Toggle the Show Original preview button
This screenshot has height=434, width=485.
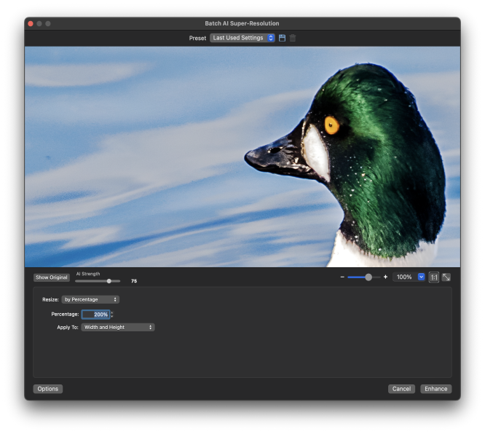(x=52, y=277)
